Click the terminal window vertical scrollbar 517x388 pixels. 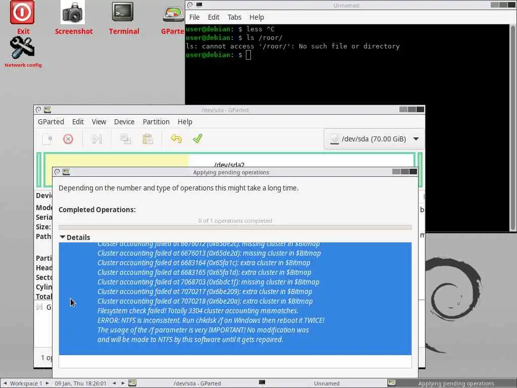click(x=513, y=128)
